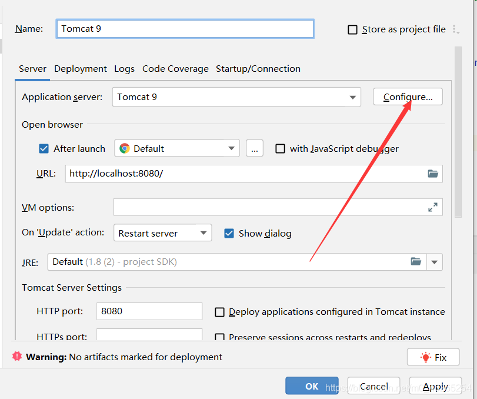
Task: Open the Startup/Connection tab
Action: [258, 69]
